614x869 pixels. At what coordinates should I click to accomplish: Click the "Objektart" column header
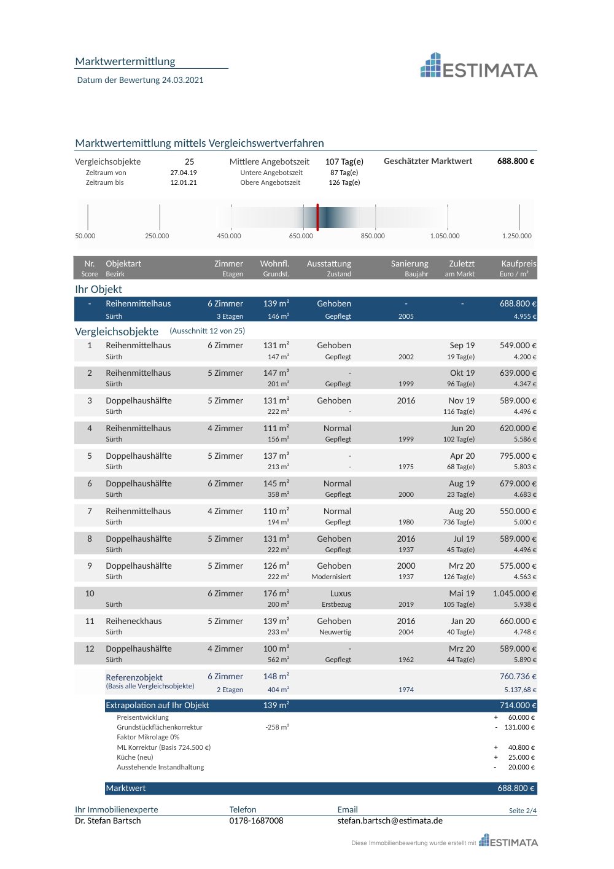(x=123, y=263)
